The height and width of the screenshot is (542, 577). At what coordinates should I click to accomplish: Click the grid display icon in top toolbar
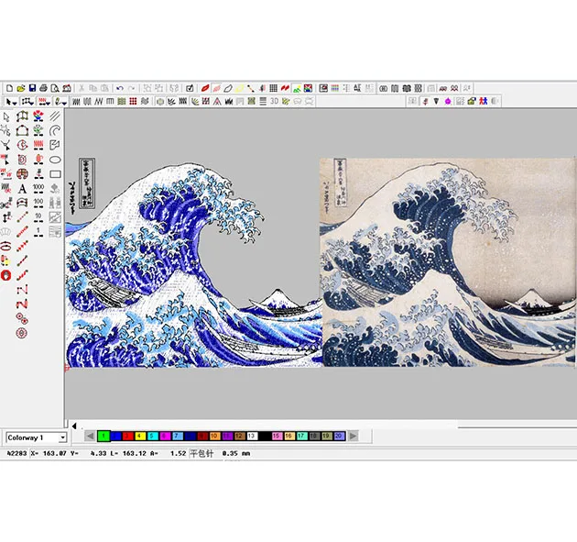(x=273, y=88)
